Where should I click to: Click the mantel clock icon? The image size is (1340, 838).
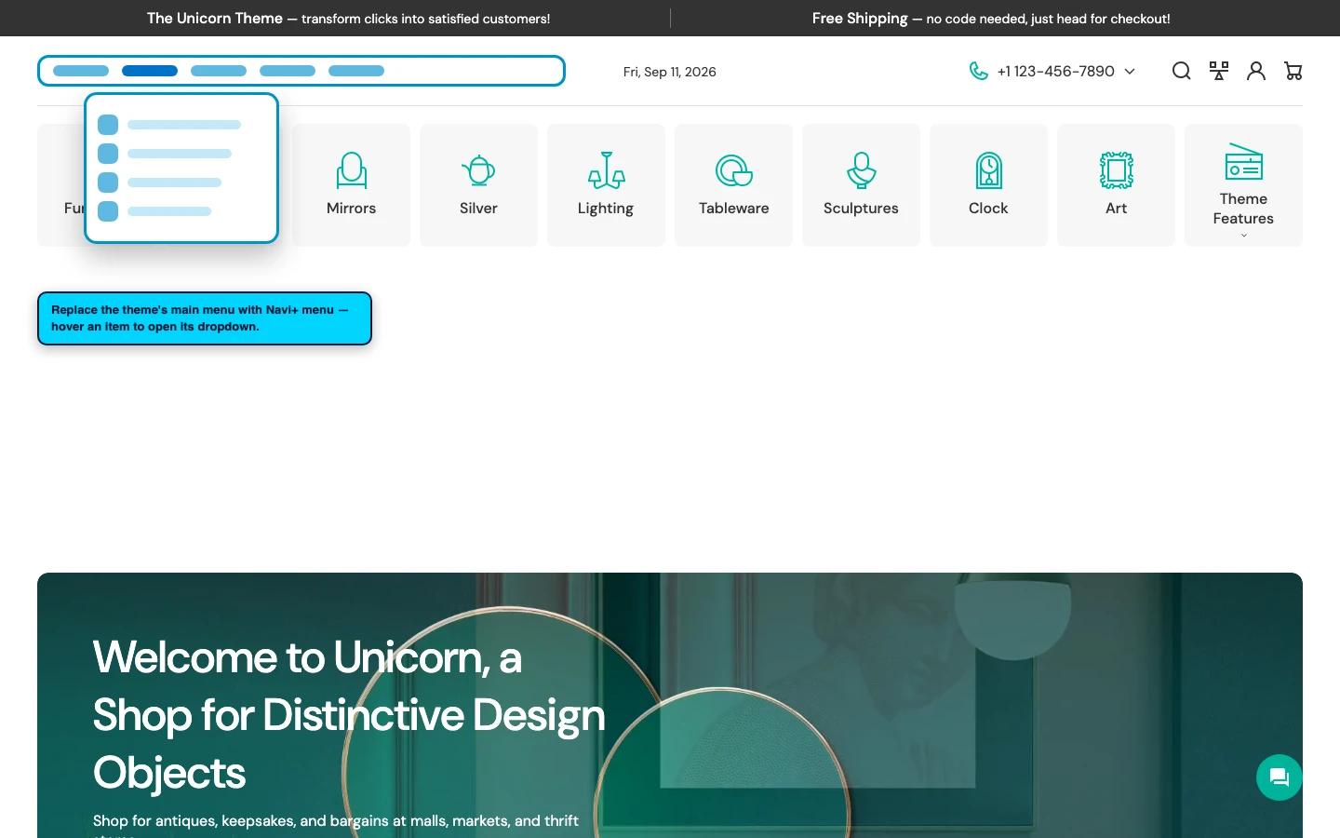click(988, 170)
